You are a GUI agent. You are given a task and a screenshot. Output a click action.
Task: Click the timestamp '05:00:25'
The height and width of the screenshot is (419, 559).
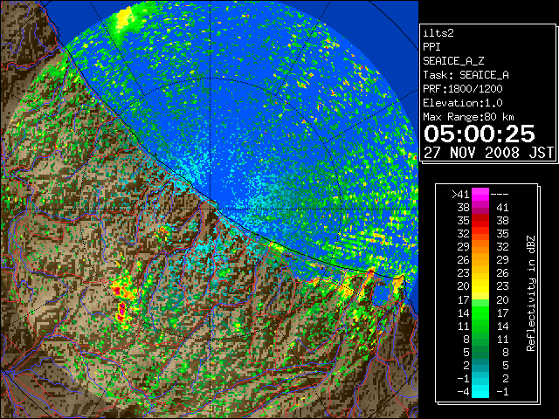point(480,134)
